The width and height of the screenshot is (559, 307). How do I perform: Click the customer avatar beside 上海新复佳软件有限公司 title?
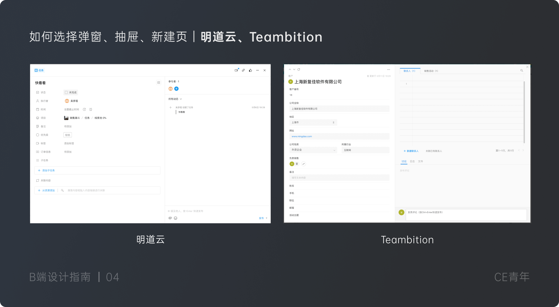point(291,82)
